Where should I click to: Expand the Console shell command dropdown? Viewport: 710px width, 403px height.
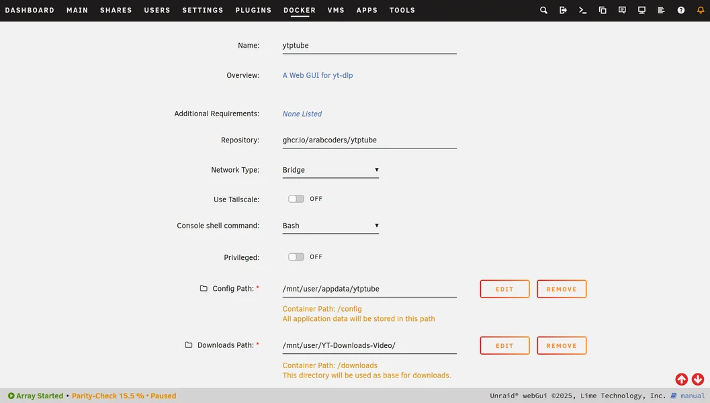click(330, 226)
